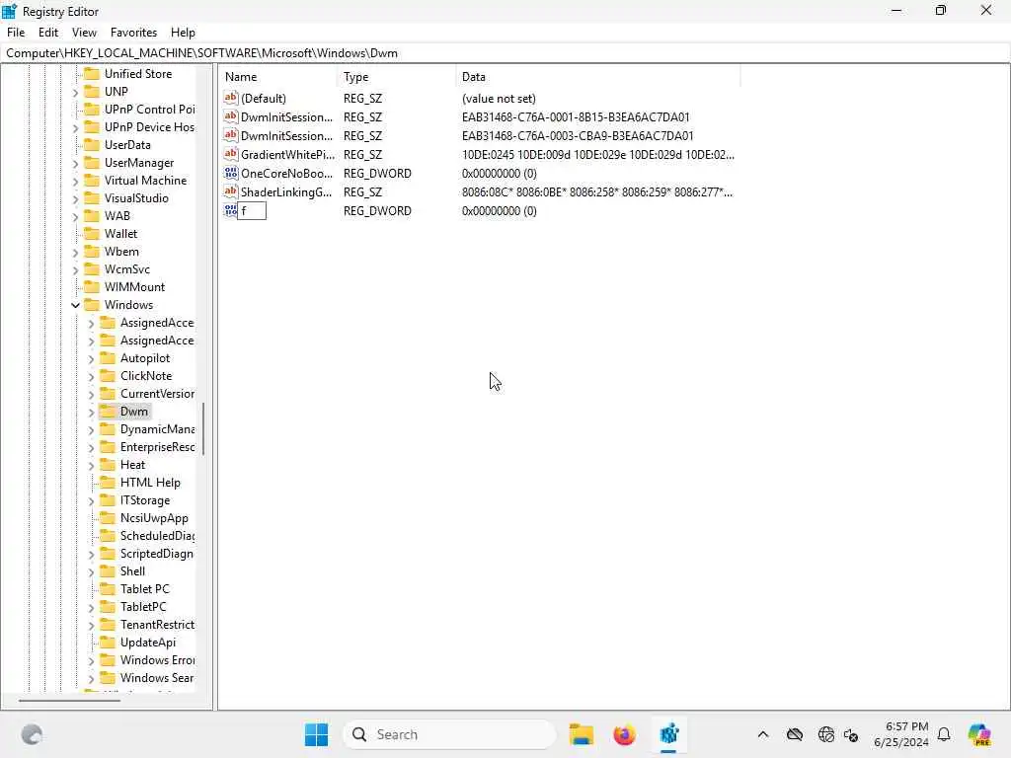Select the Wbem key

coord(121,252)
